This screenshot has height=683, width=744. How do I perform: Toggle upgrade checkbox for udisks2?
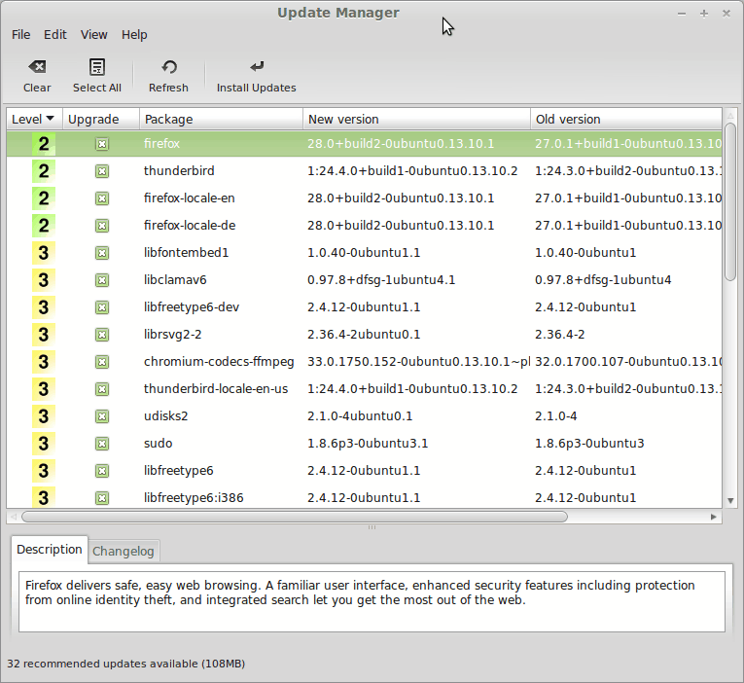coord(102,416)
